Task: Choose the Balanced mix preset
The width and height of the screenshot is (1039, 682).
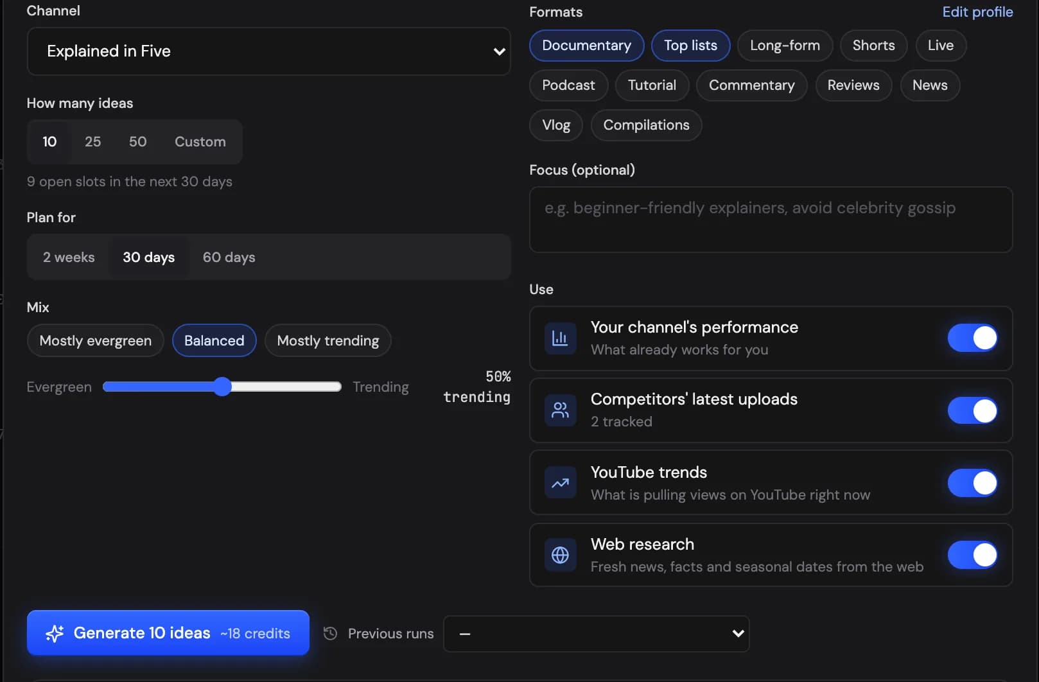Action: click(x=214, y=341)
